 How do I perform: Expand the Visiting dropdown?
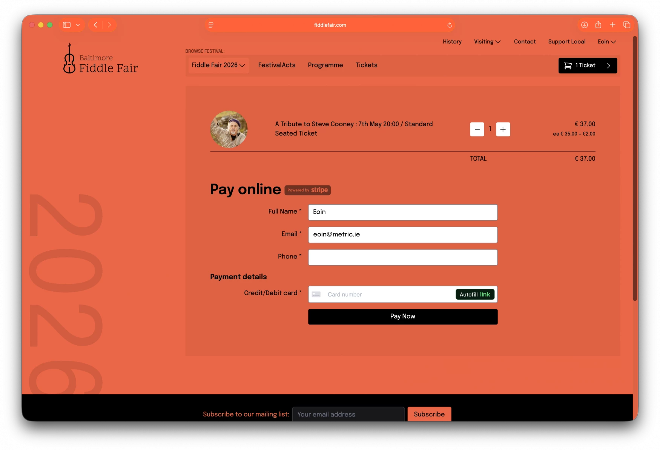tap(487, 42)
